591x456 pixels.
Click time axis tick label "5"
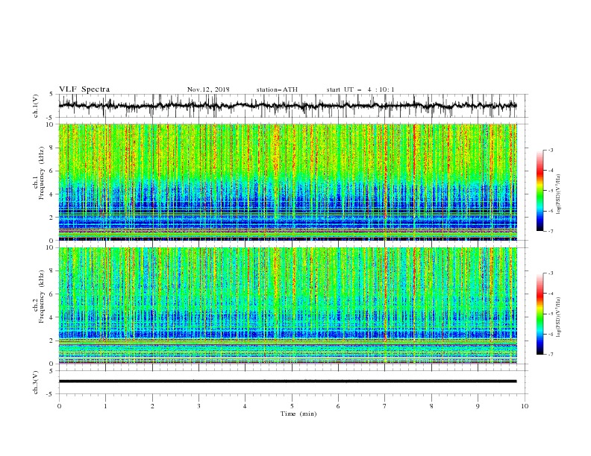coord(292,406)
